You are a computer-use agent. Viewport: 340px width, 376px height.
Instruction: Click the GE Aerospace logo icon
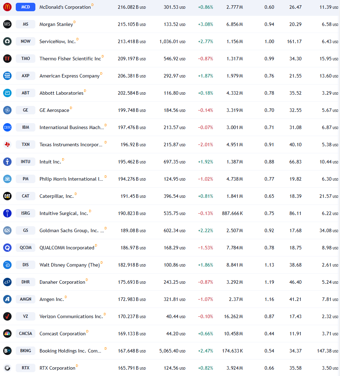(7, 110)
